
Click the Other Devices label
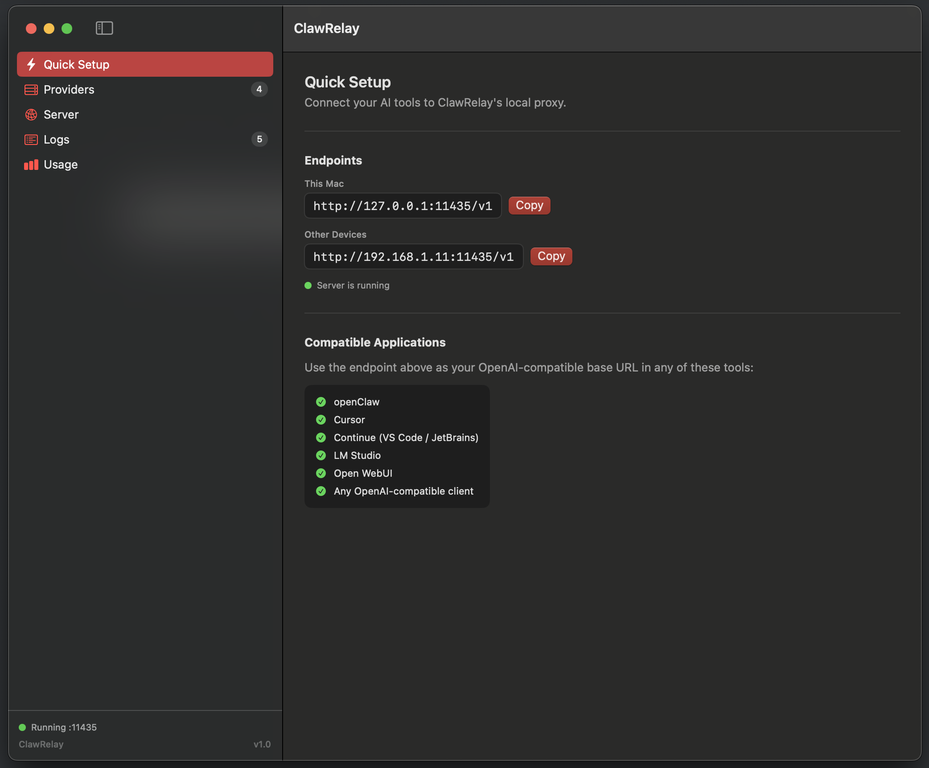click(x=335, y=235)
